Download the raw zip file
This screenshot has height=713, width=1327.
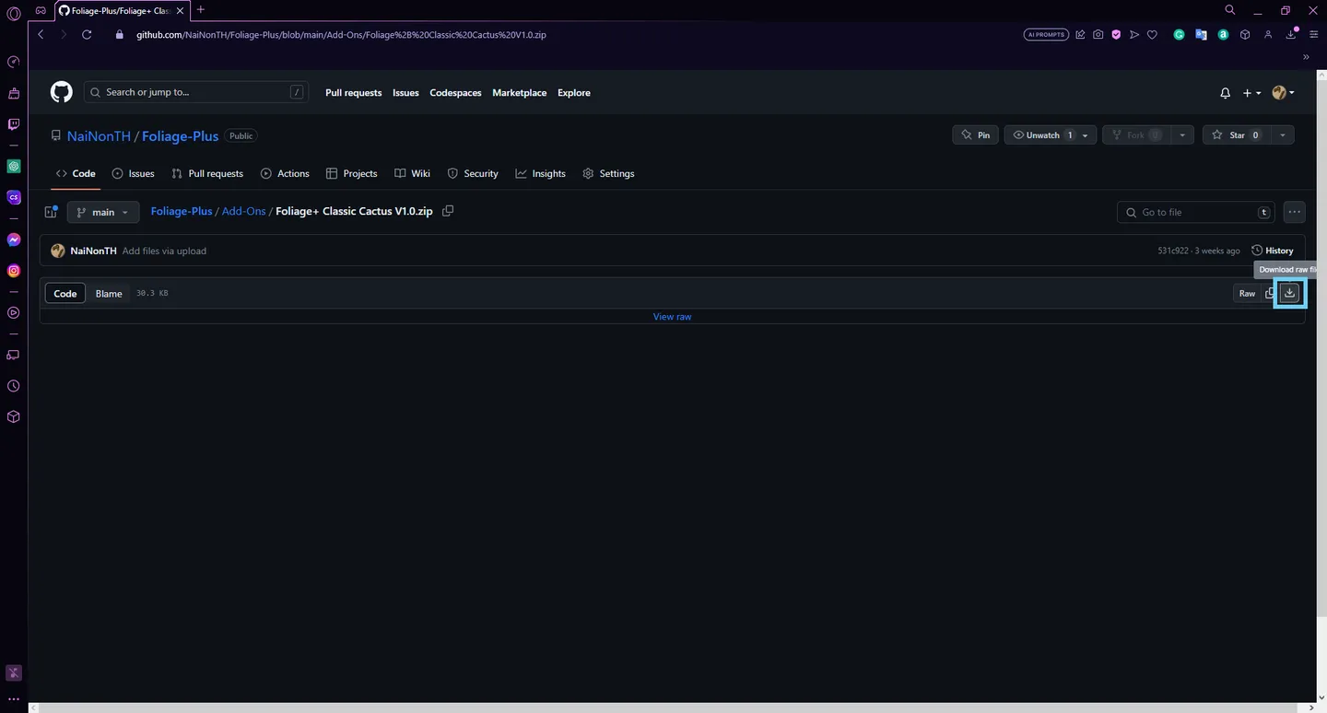click(1289, 293)
